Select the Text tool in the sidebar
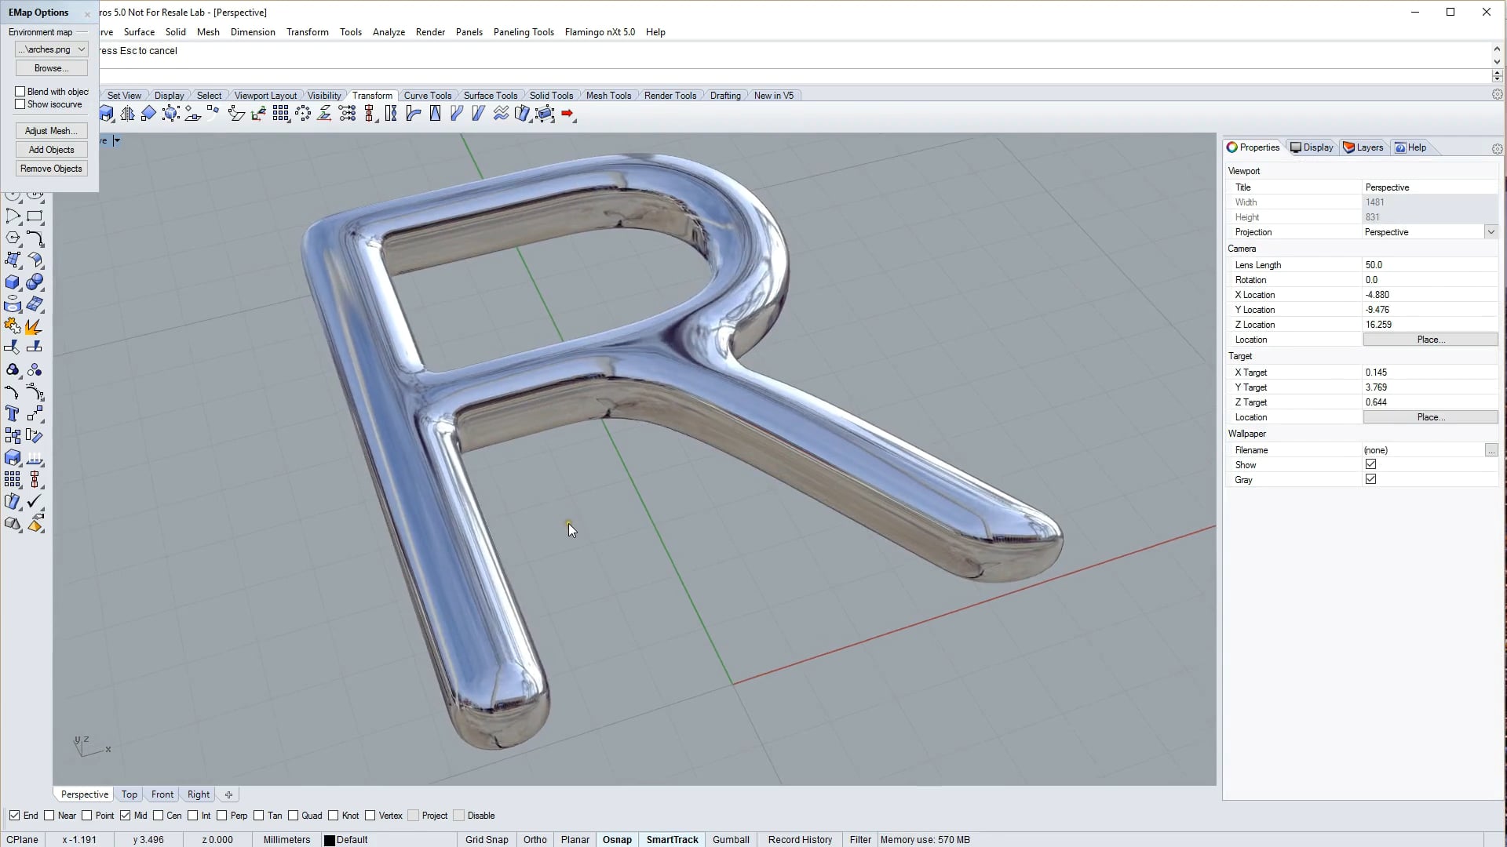1507x847 pixels. [13, 413]
